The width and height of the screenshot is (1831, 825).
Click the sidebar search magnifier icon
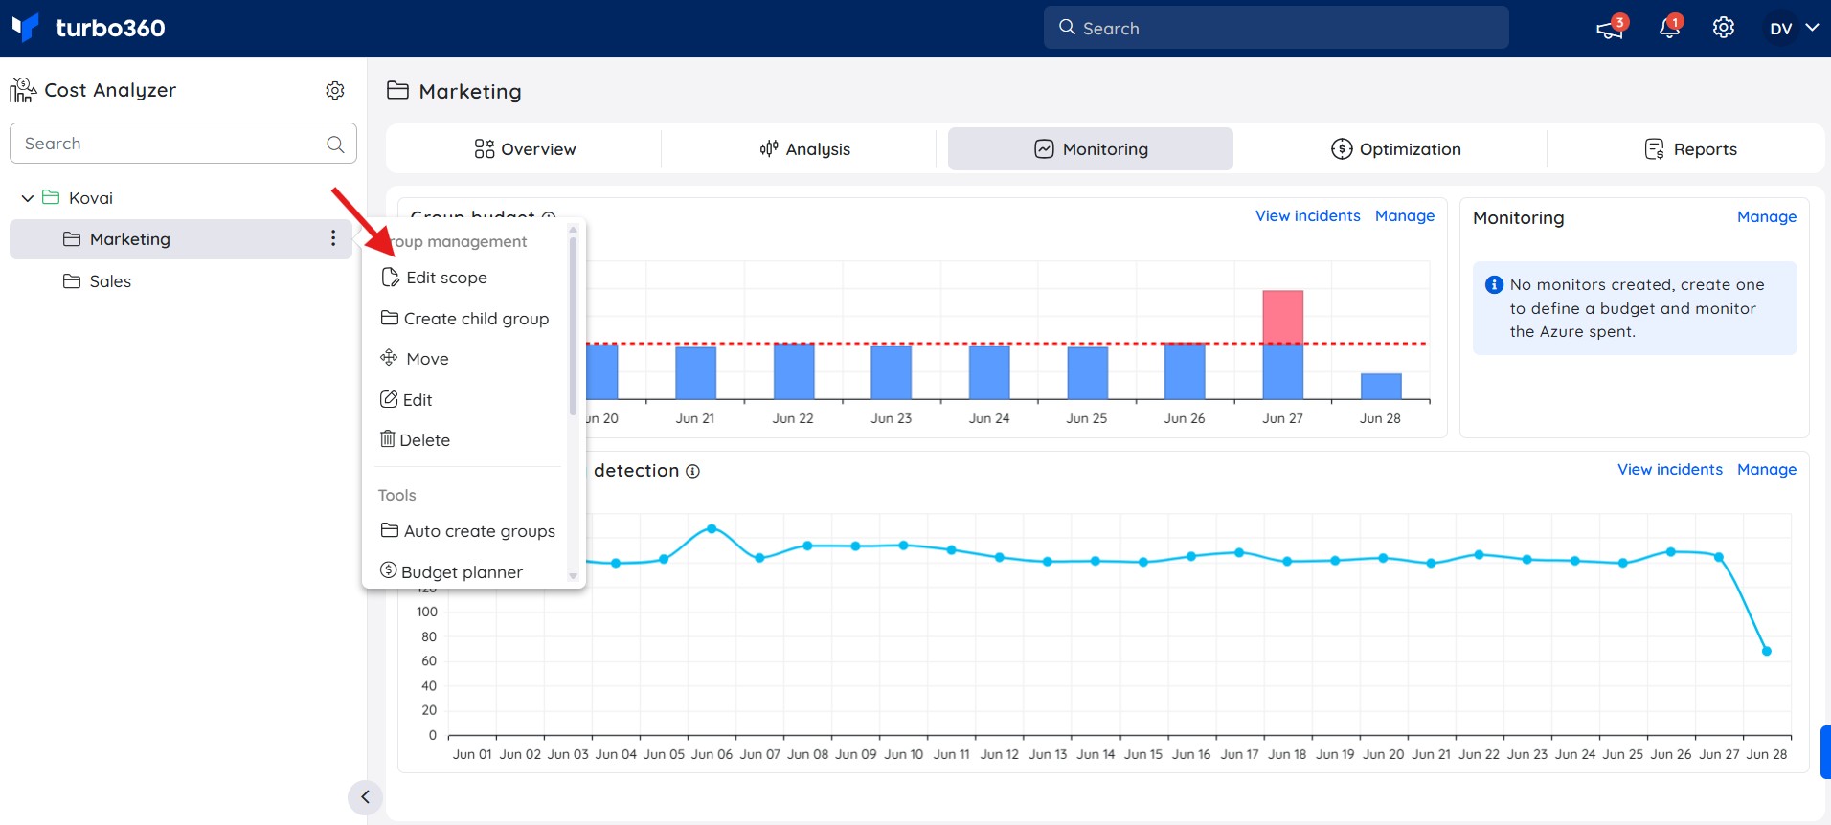click(x=335, y=144)
